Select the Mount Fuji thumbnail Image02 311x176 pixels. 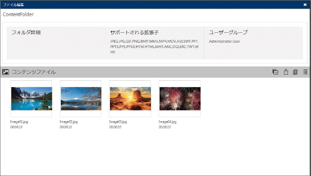[81, 99]
